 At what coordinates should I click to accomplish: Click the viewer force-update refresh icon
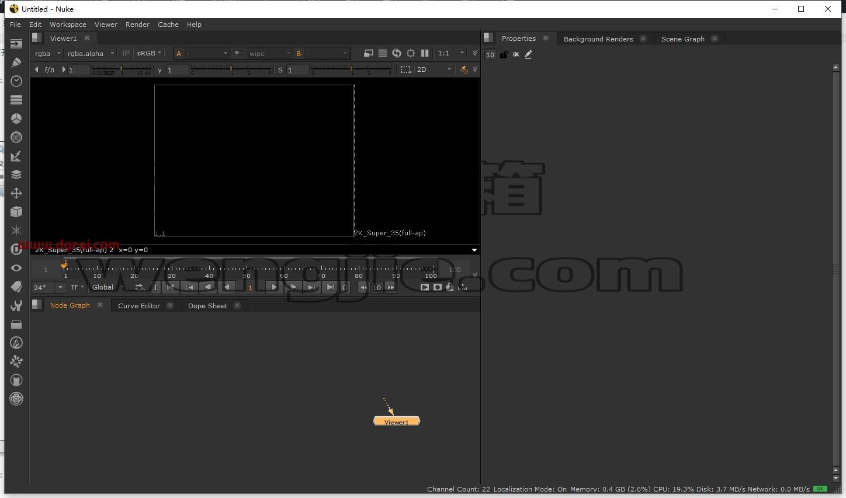tap(397, 53)
